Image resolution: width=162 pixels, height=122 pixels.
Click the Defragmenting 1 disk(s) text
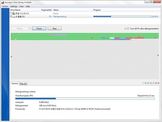[25, 92]
